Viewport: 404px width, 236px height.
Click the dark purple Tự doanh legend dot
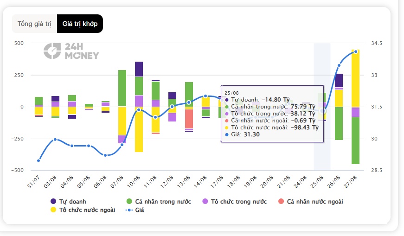click(53, 202)
